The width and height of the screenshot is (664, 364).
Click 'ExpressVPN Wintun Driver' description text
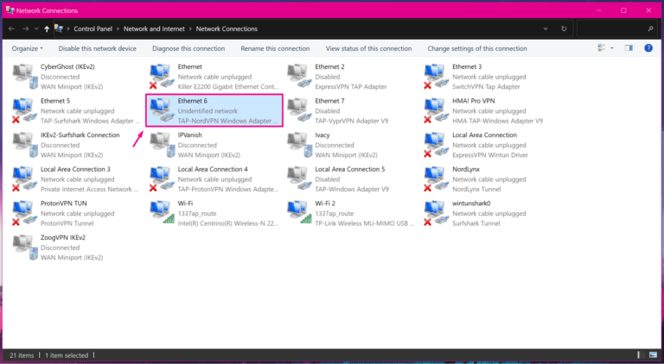490,155
